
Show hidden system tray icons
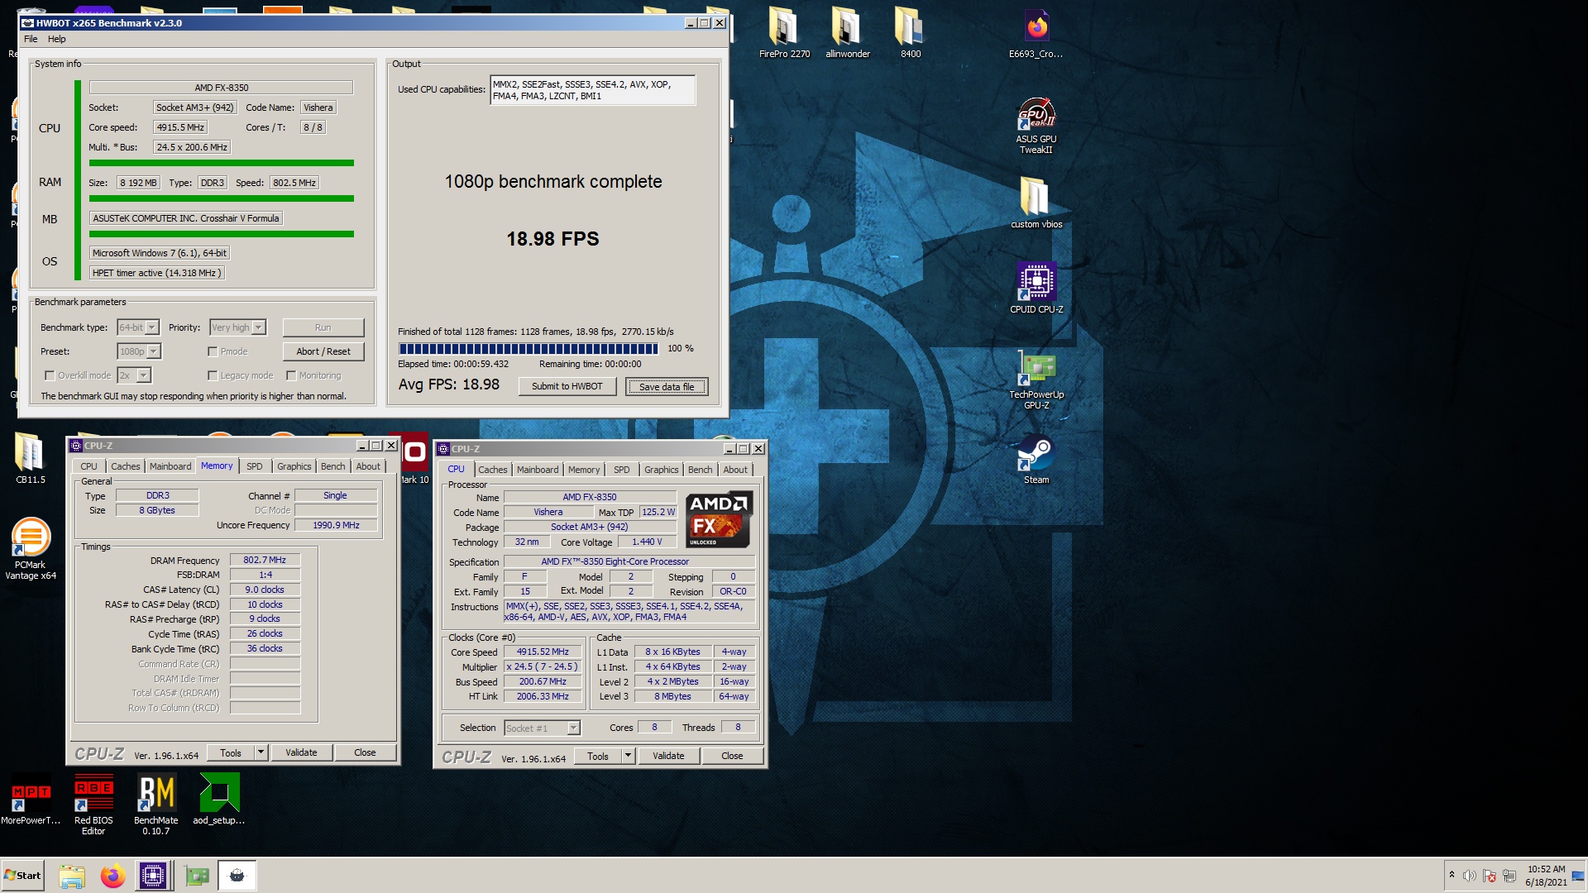point(1451,875)
